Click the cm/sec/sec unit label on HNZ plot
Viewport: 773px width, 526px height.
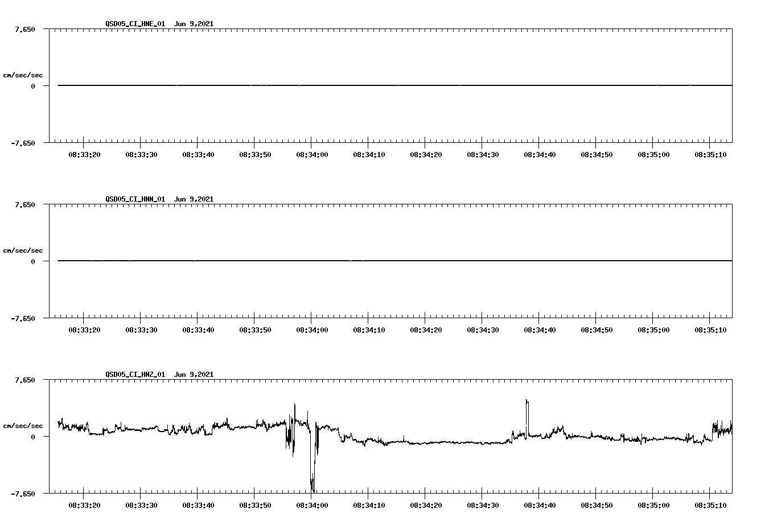pyautogui.click(x=23, y=426)
